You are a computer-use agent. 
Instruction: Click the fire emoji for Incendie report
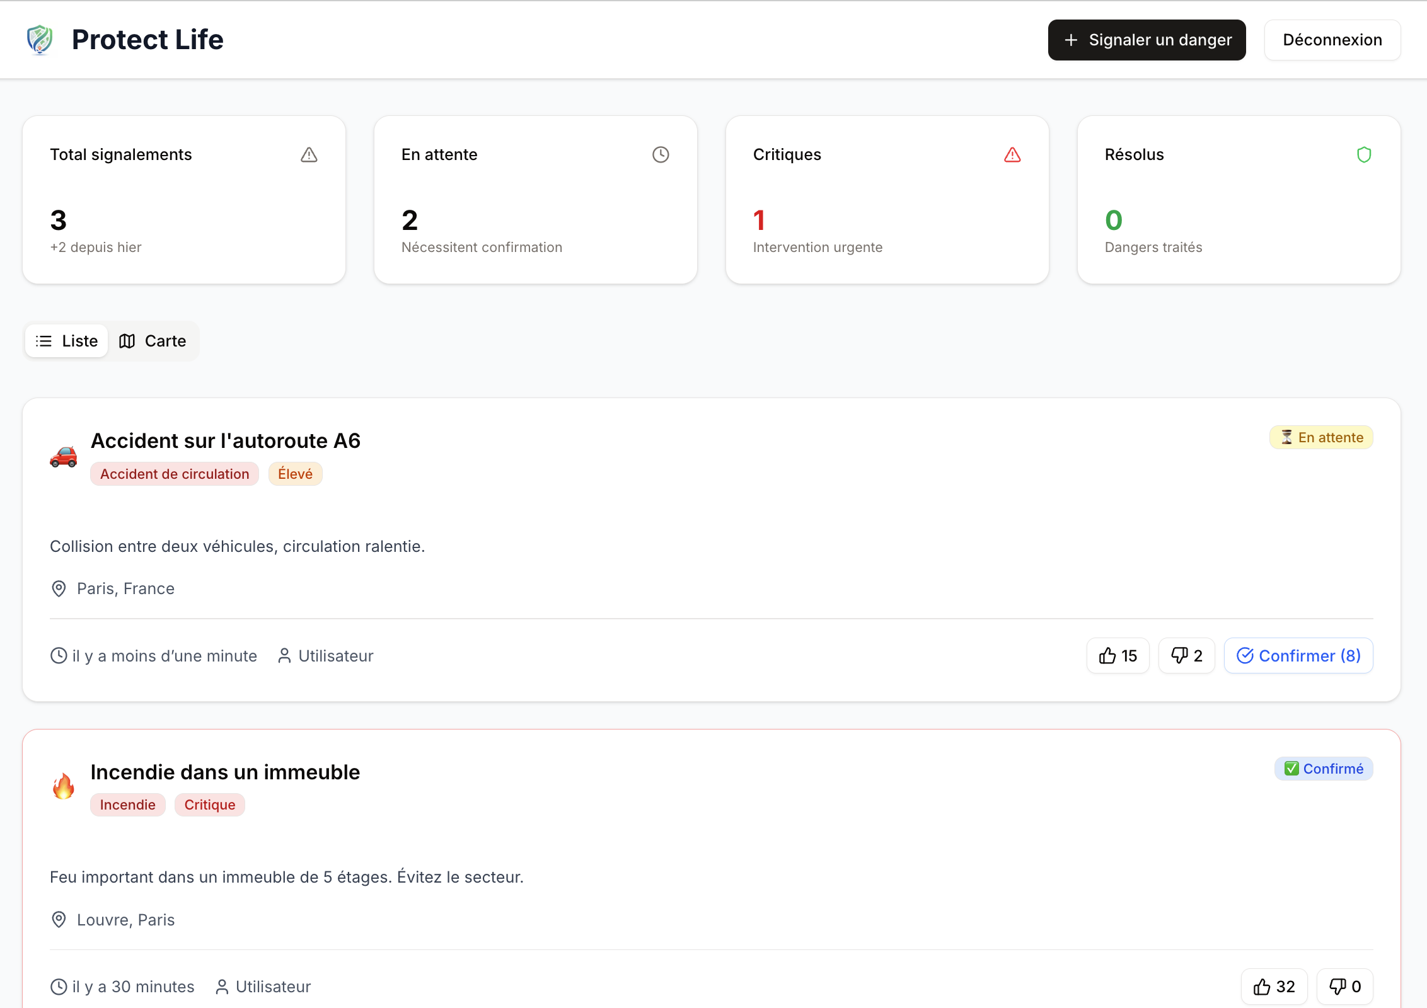coord(64,787)
